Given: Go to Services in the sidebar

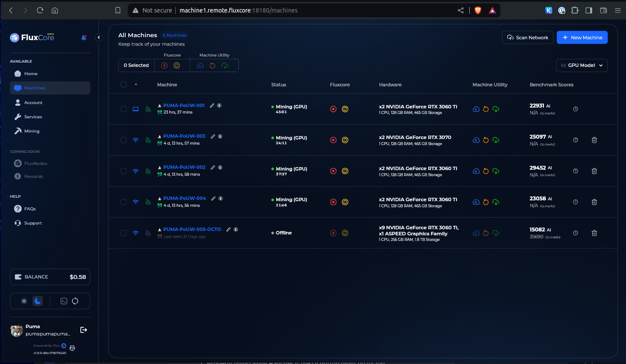Looking at the screenshot, I should tap(33, 117).
